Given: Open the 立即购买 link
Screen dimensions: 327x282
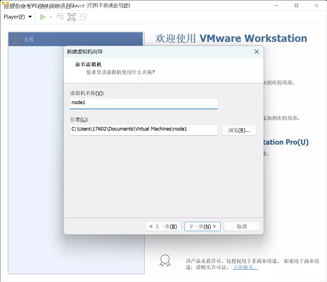Looking at the screenshot, I should click(x=245, y=267).
